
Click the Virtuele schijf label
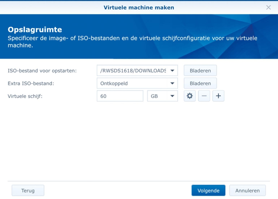pyautogui.click(x=25, y=96)
